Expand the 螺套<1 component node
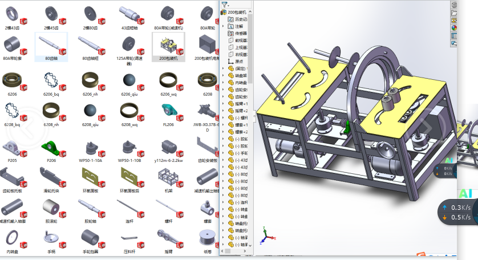 click(x=223, y=125)
